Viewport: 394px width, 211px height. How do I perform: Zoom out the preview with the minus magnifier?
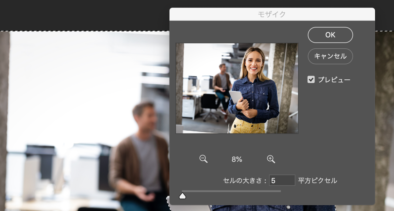pyautogui.click(x=204, y=159)
